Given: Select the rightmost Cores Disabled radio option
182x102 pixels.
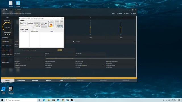Looking at the screenshot, I should 135,42.
